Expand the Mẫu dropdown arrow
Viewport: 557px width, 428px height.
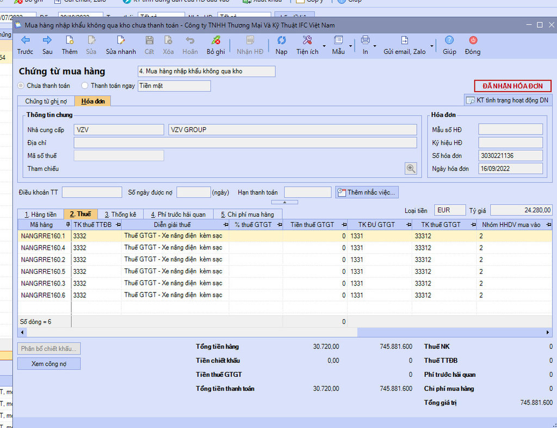click(x=350, y=46)
